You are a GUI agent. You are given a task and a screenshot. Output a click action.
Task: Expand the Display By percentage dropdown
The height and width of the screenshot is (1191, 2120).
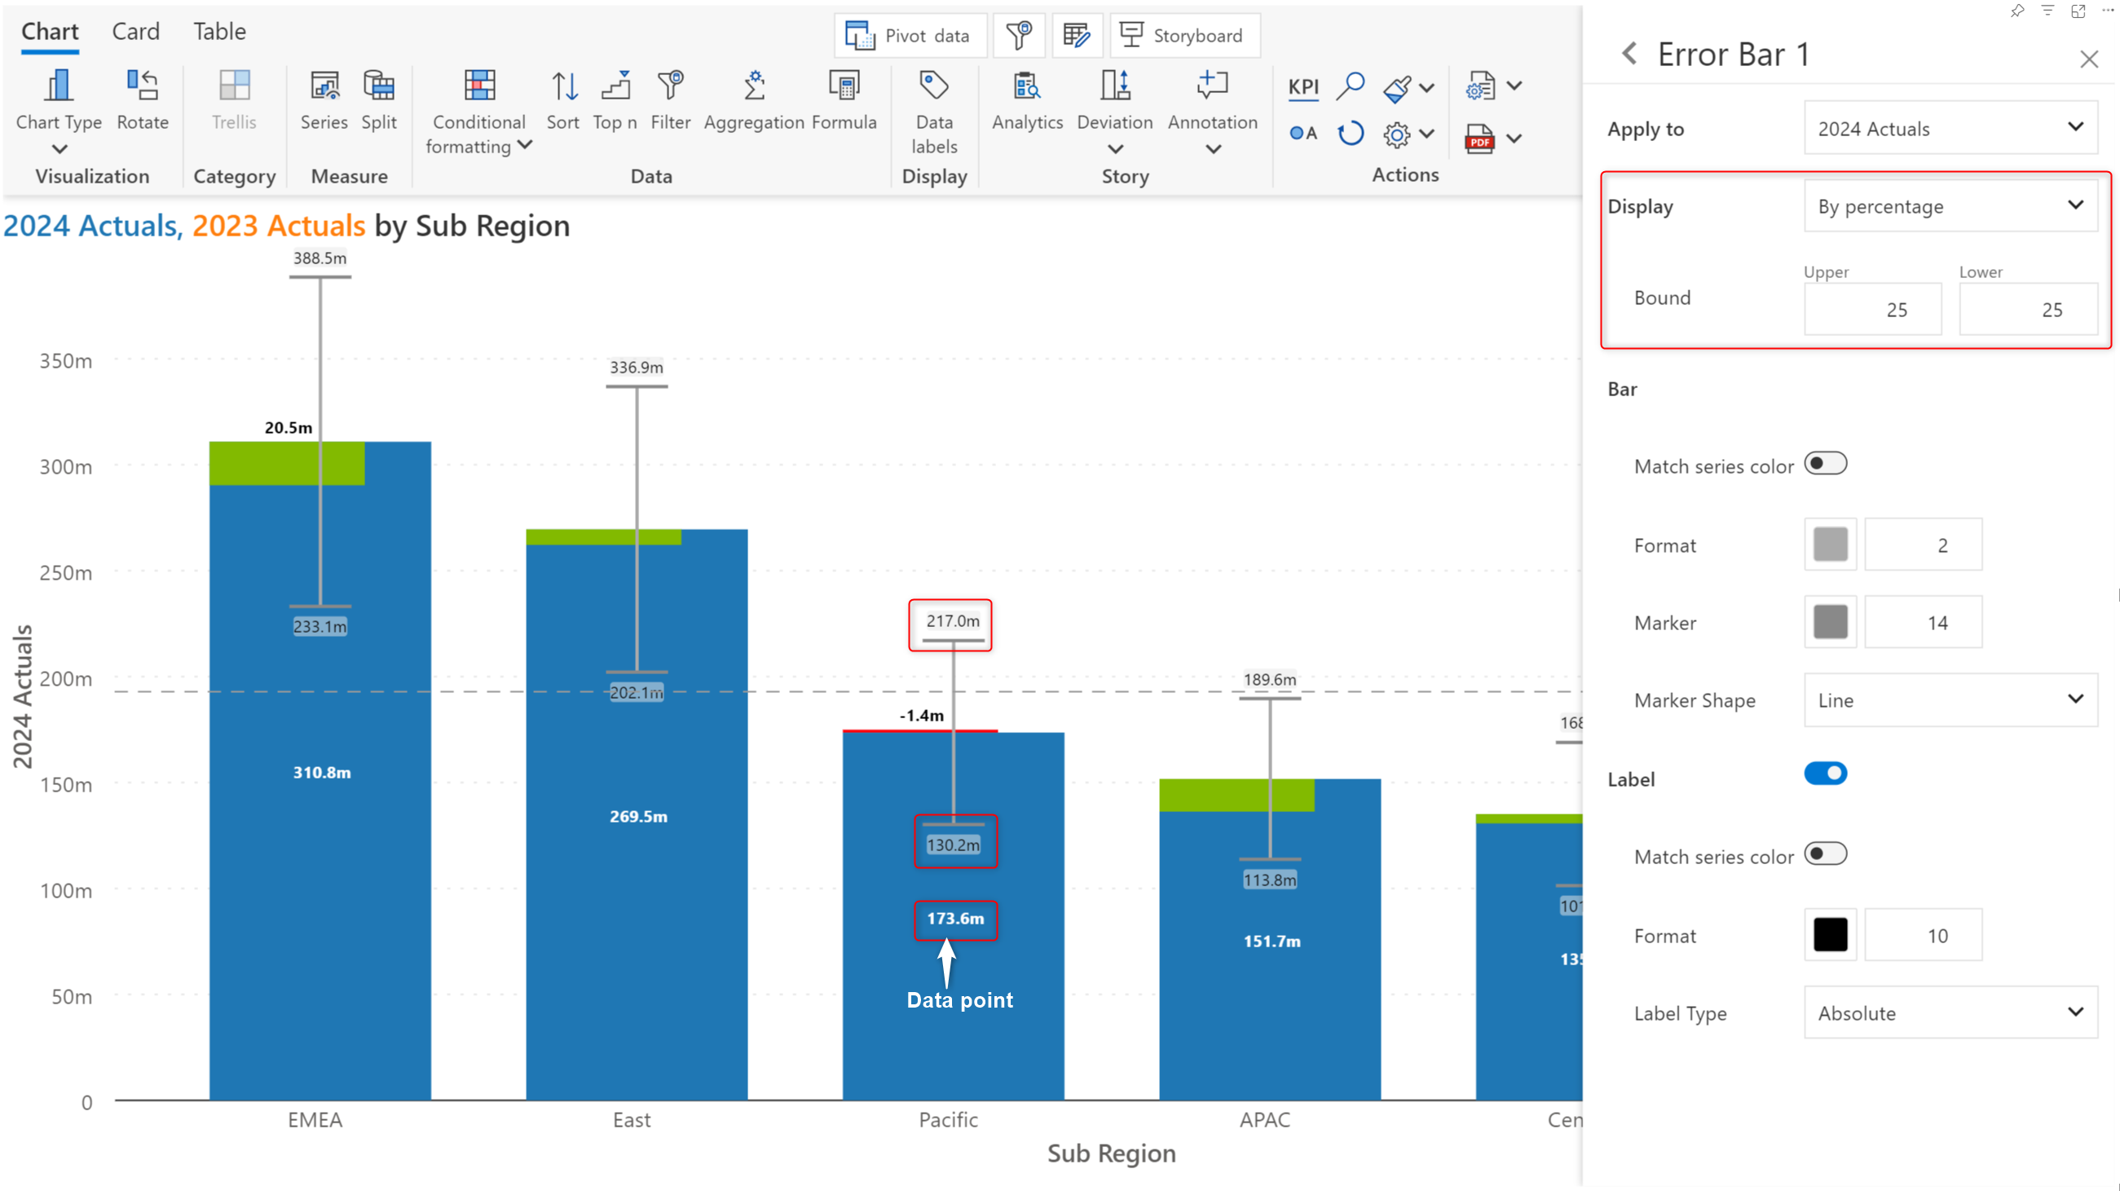1950,205
